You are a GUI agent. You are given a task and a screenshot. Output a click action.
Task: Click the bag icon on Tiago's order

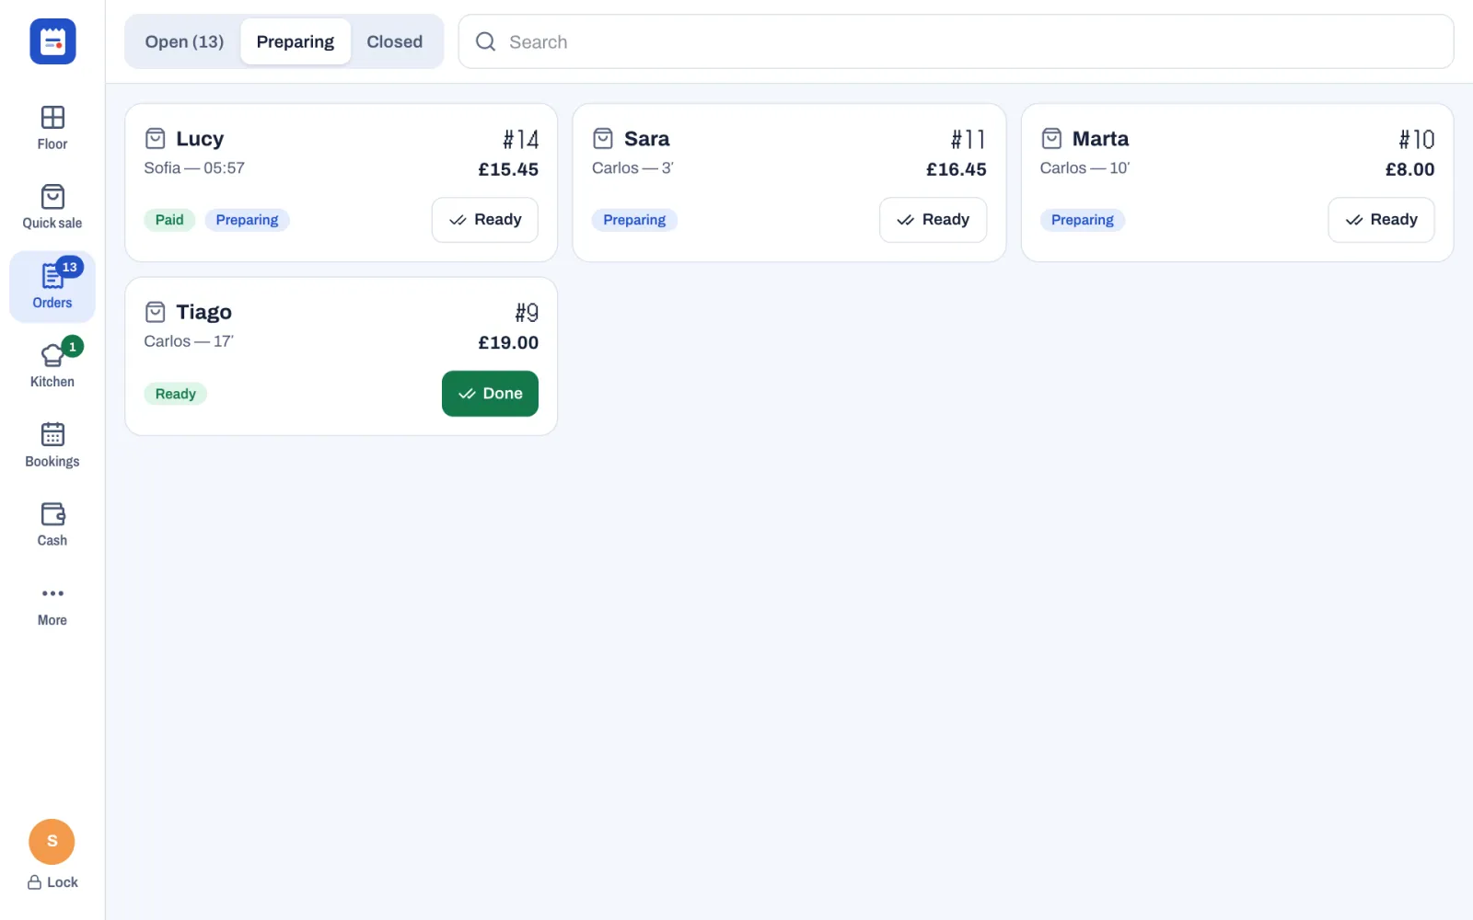pyautogui.click(x=156, y=312)
